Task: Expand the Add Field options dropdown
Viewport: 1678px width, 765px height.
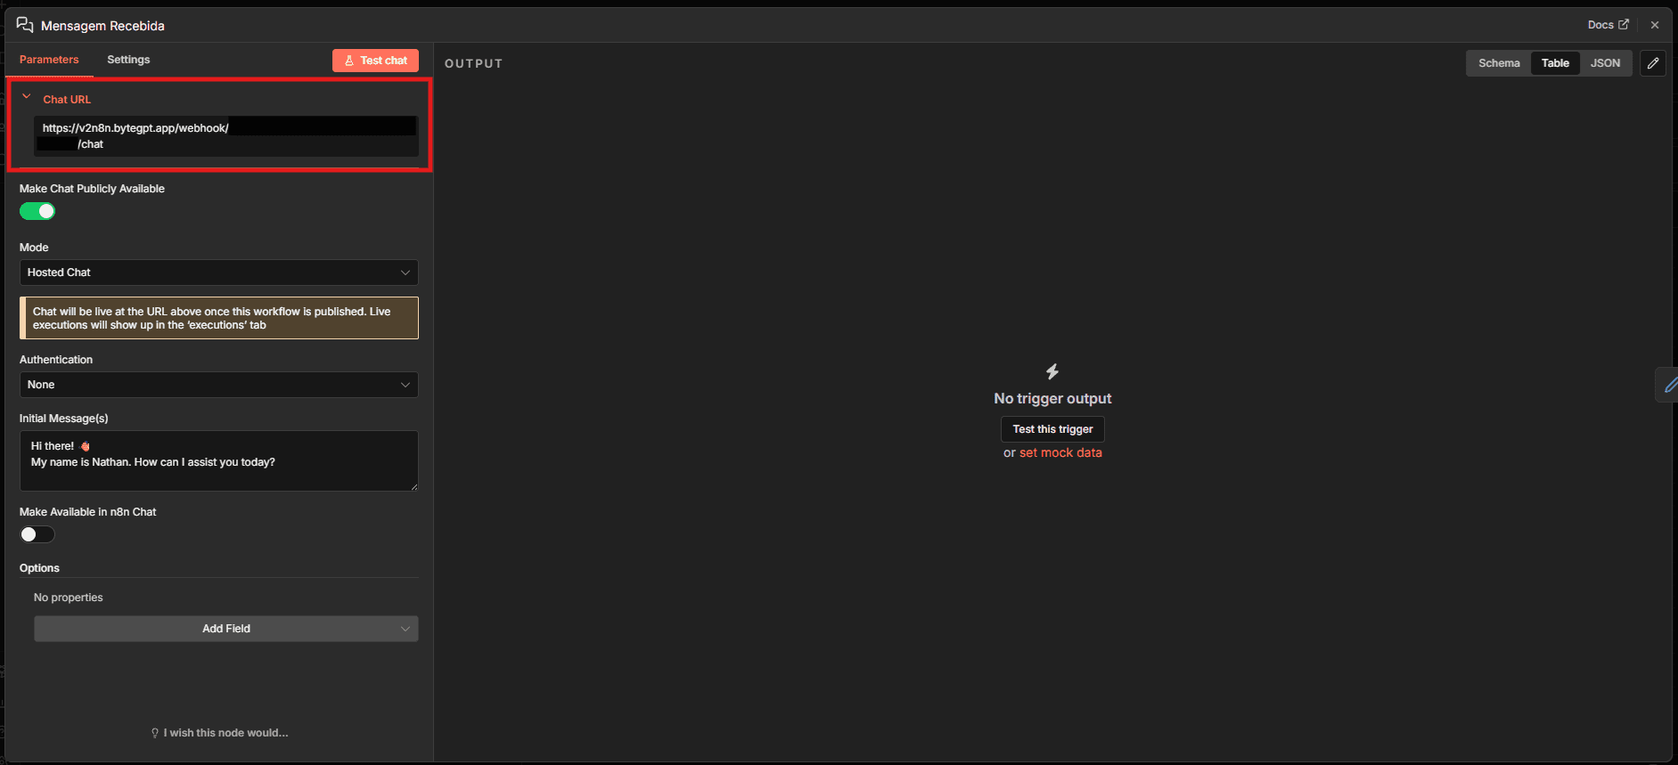Action: pos(225,629)
